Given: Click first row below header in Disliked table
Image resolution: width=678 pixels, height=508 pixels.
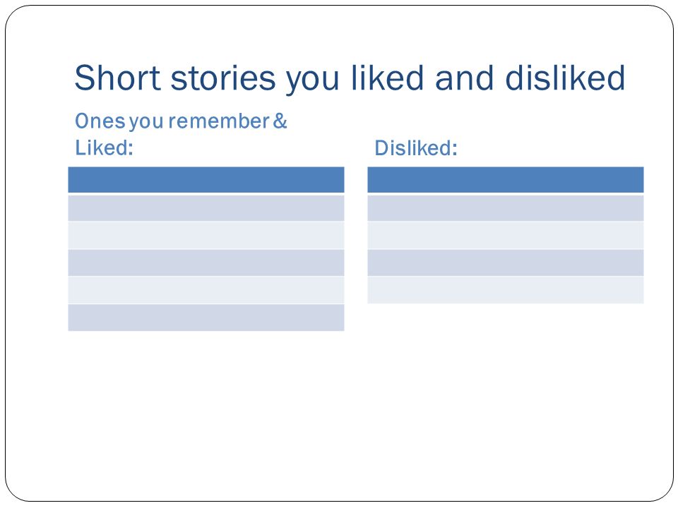Looking at the screenshot, I should pos(506,208).
